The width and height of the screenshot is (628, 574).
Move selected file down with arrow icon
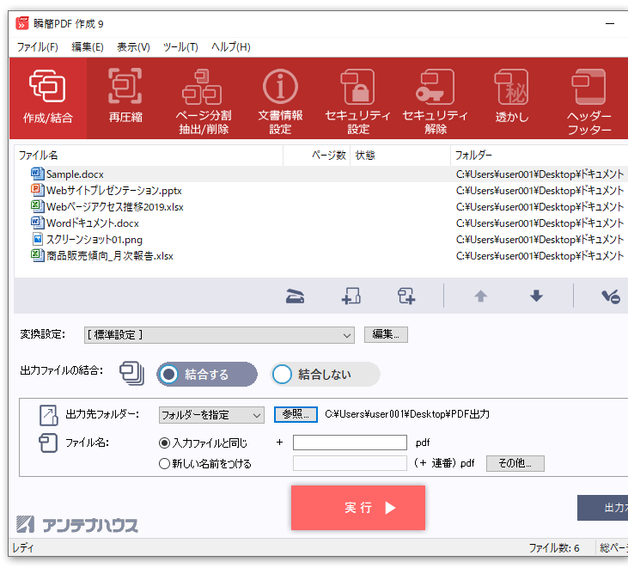pyautogui.click(x=536, y=296)
